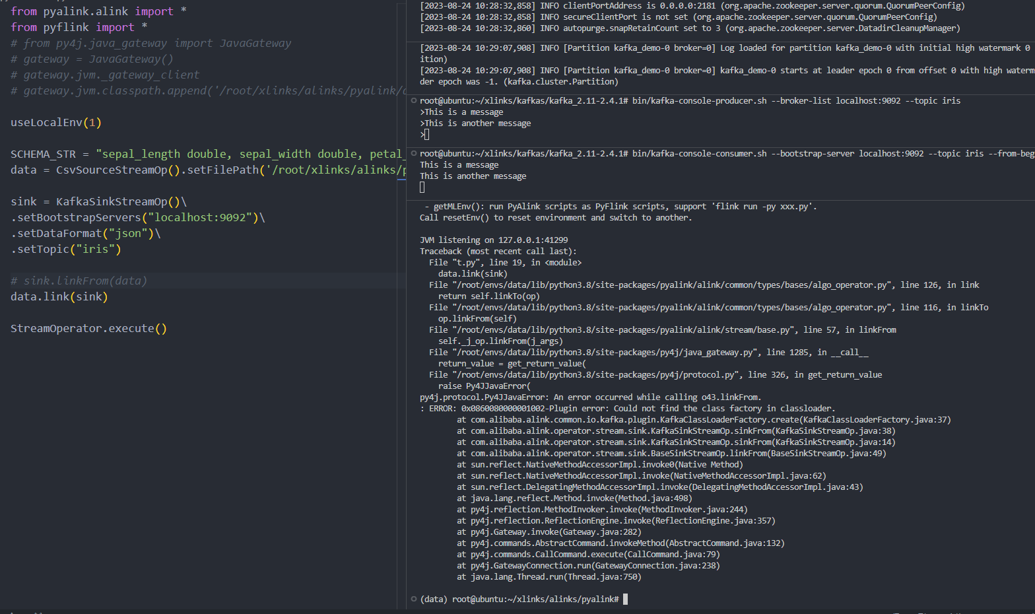The image size is (1035, 614).
Task: Click the .setDataFormat("json") line
Action: 85,233
